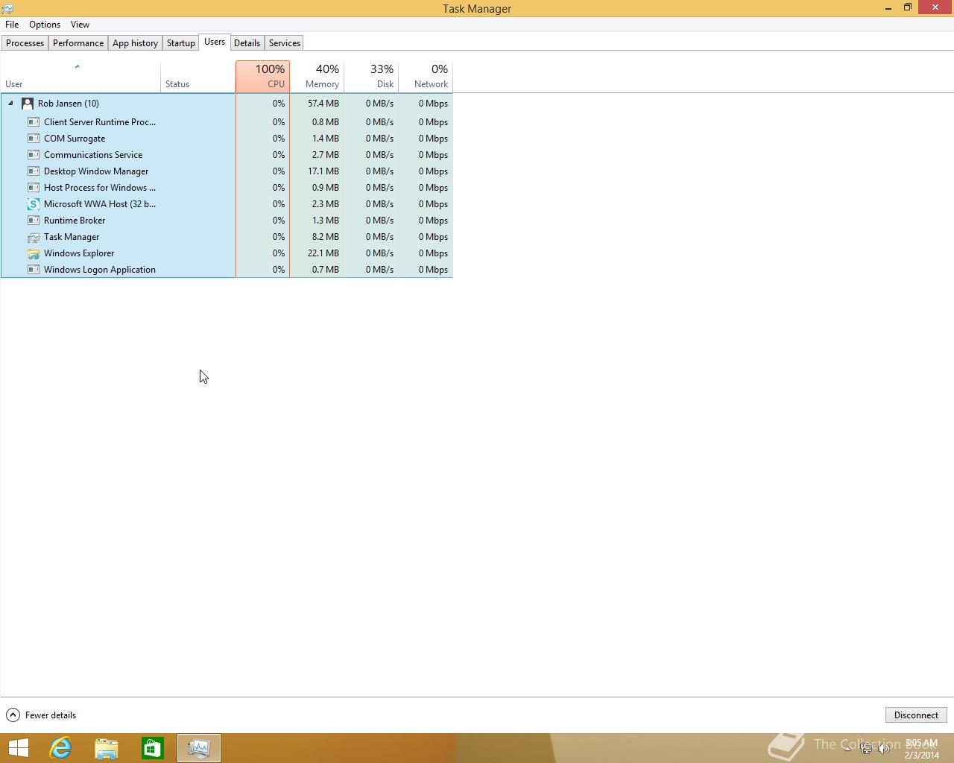The height and width of the screenshot is (763, 954).
Task: Sort by the Memory column header
Action: (x=317, y=77)
